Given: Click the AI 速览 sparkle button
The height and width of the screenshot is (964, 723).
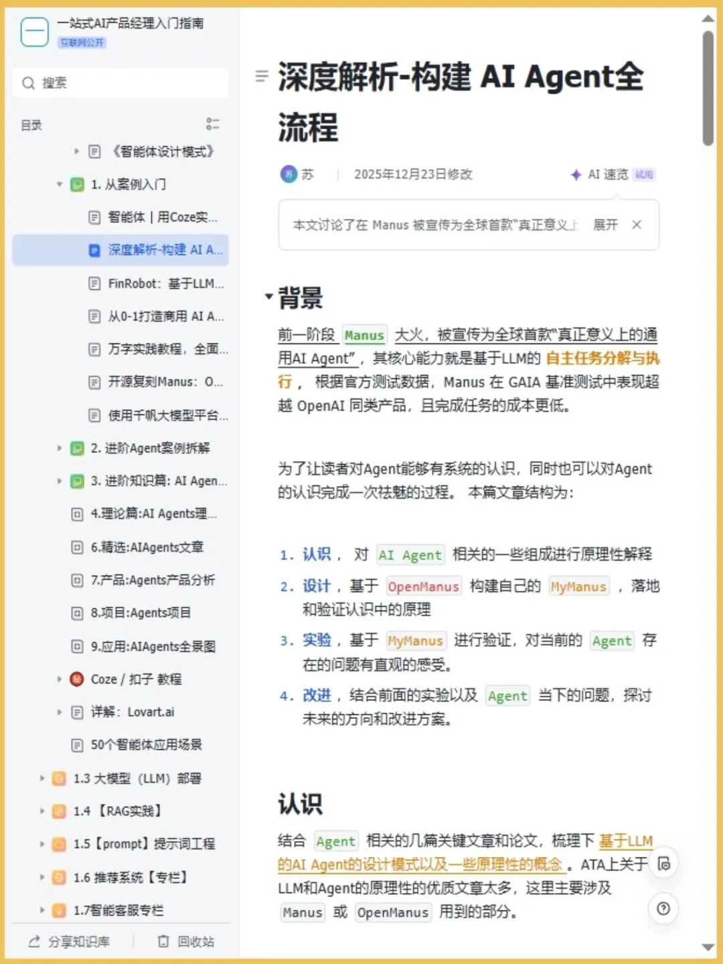Looking at the screenshot, I should click(x=599, y=175).
